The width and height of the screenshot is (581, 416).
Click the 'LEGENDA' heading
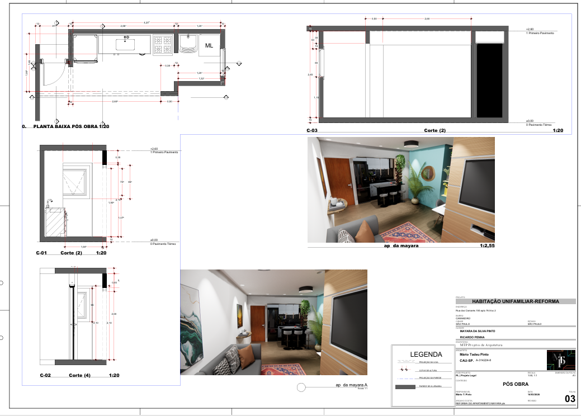coord(426,354)
